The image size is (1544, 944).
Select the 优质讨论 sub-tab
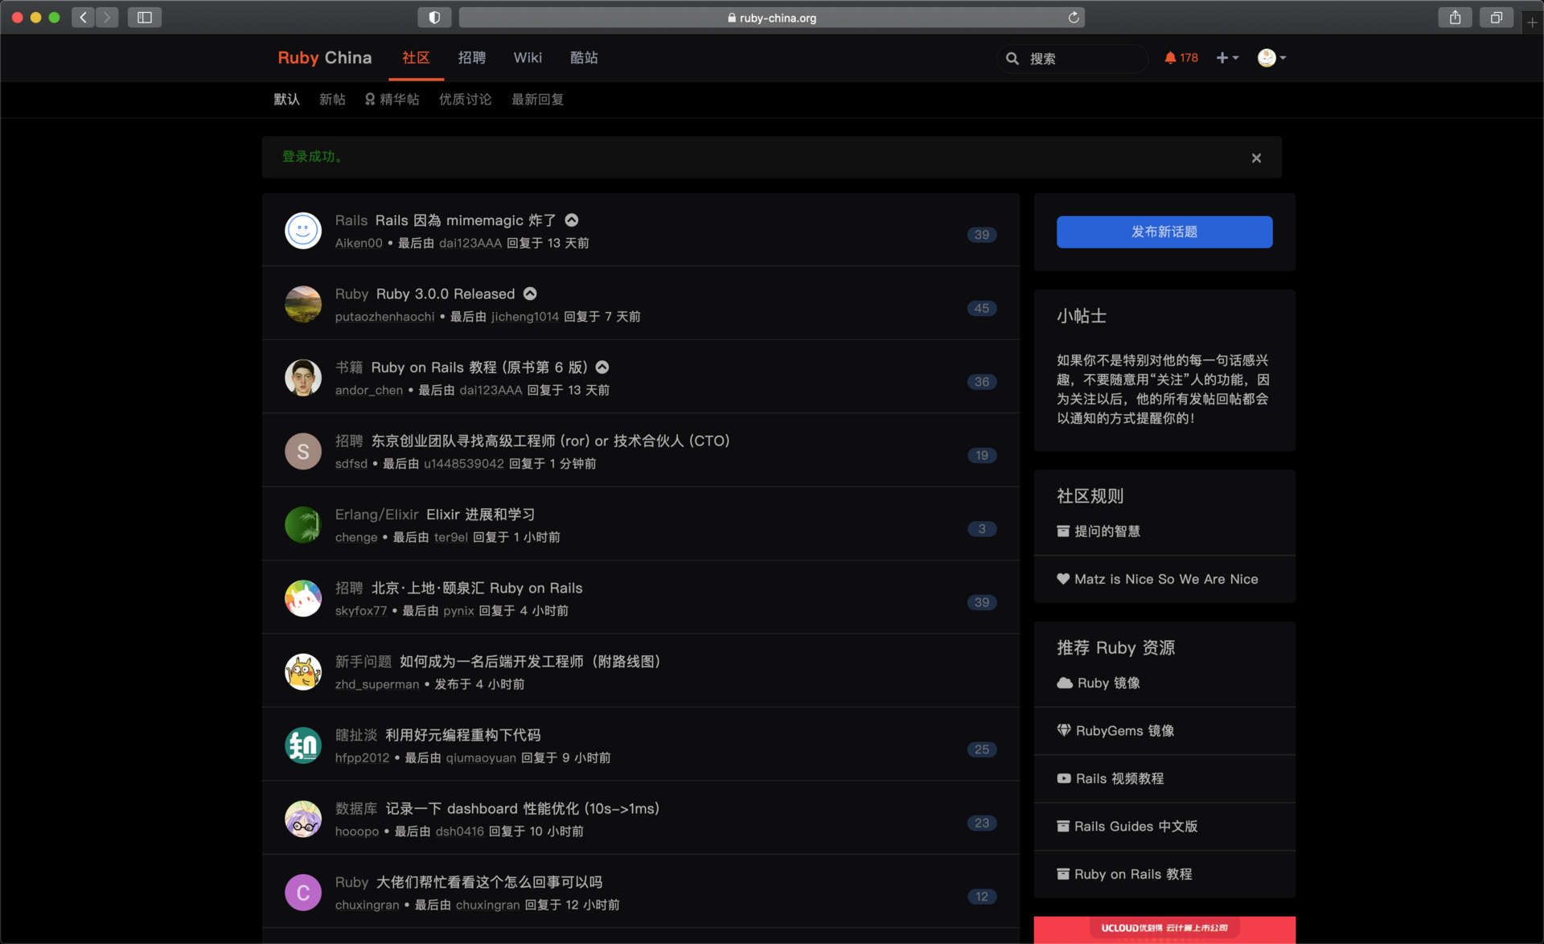point(465,100)
